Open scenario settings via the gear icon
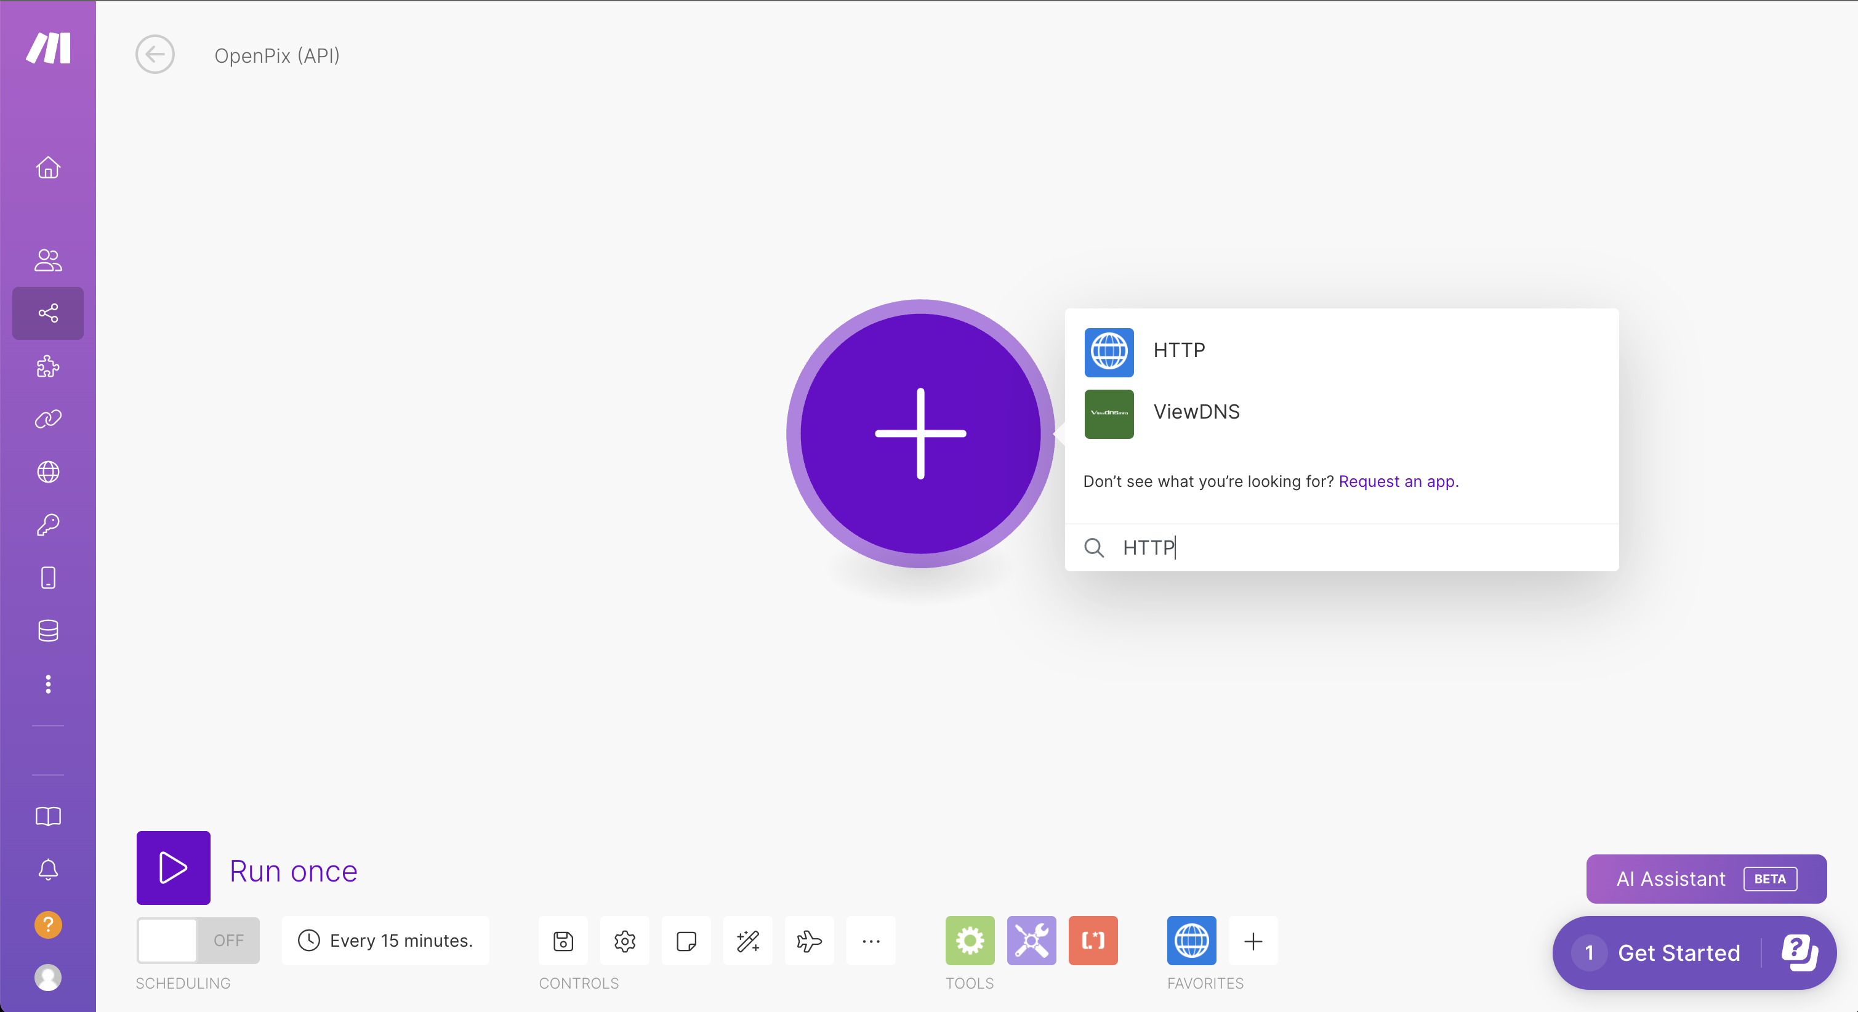This screenshot has width=1858, height=1012. pos(625,941)
